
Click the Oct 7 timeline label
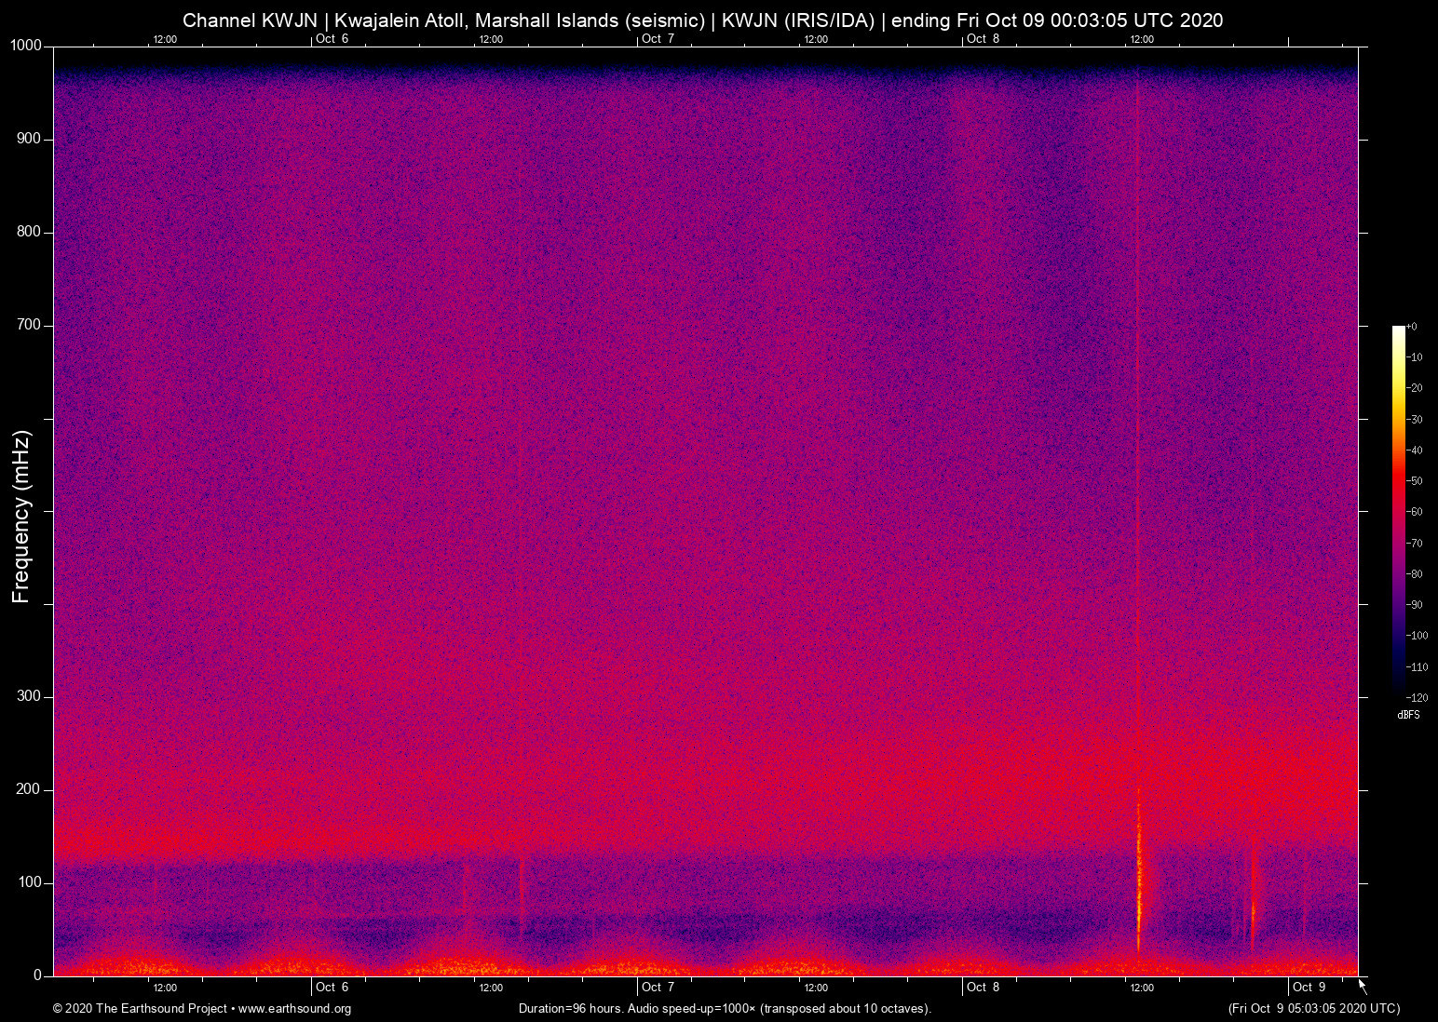click(x=658, y=987)
